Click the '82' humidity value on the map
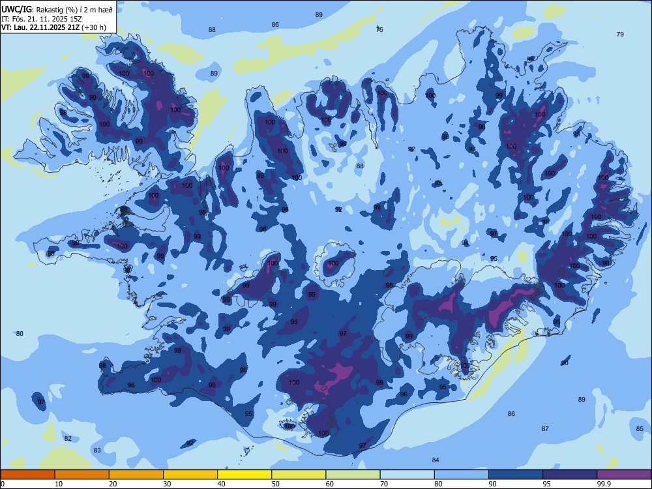 pyautogui.click(x=68, y=439)
